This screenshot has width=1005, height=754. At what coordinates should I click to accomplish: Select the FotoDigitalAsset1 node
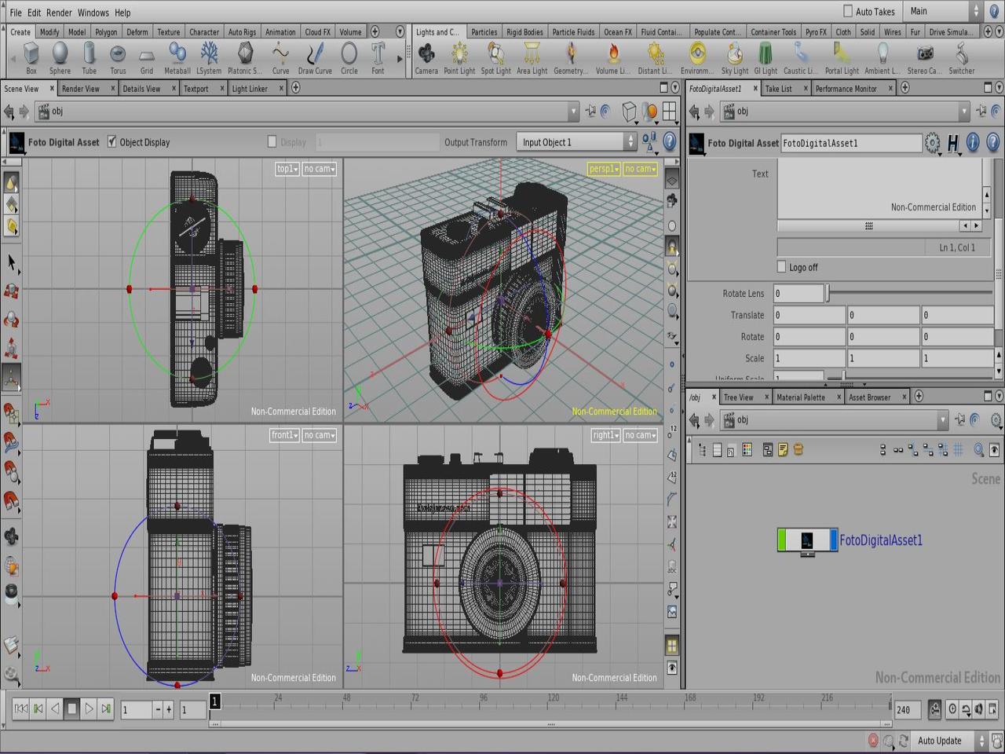pyautogui.click(x=807, y=540)
